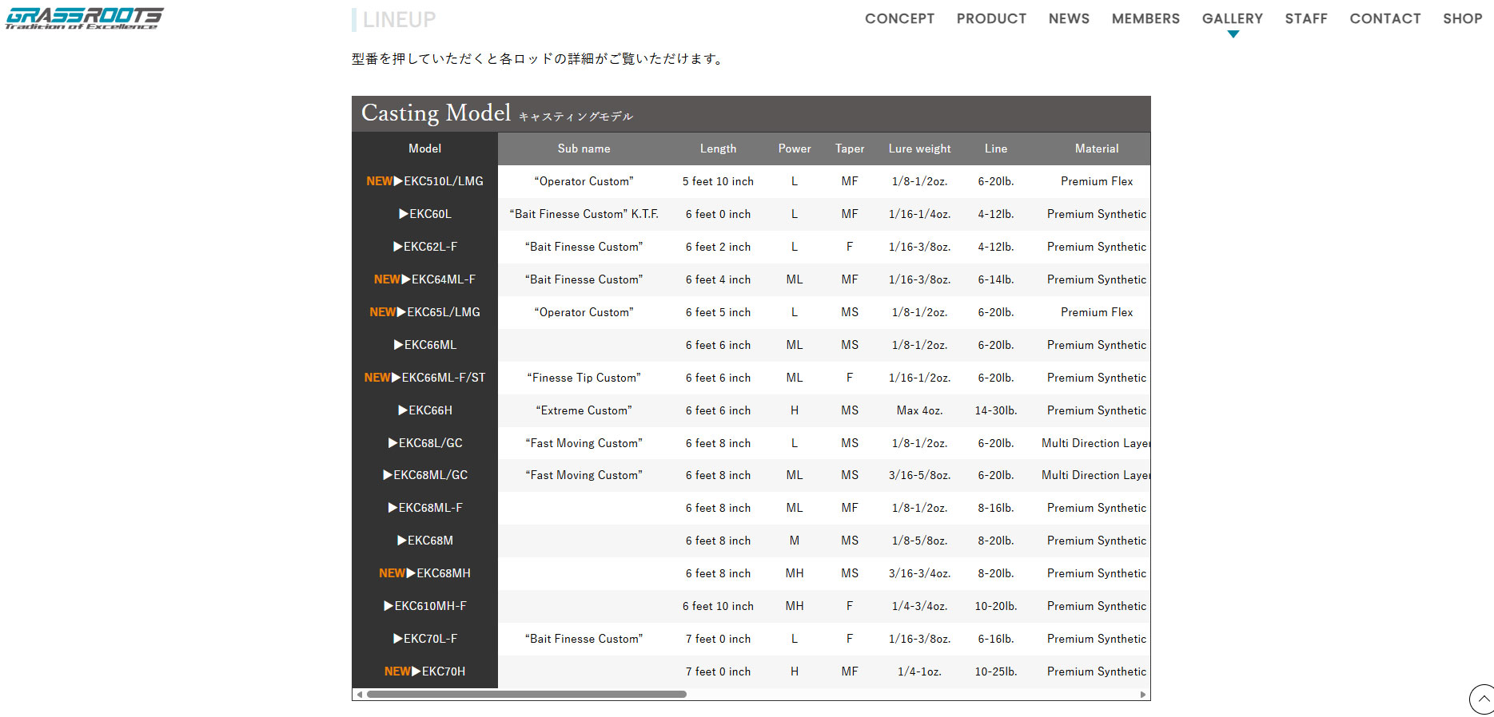
Task: Click the Line column header
Action: coord(996,149)
